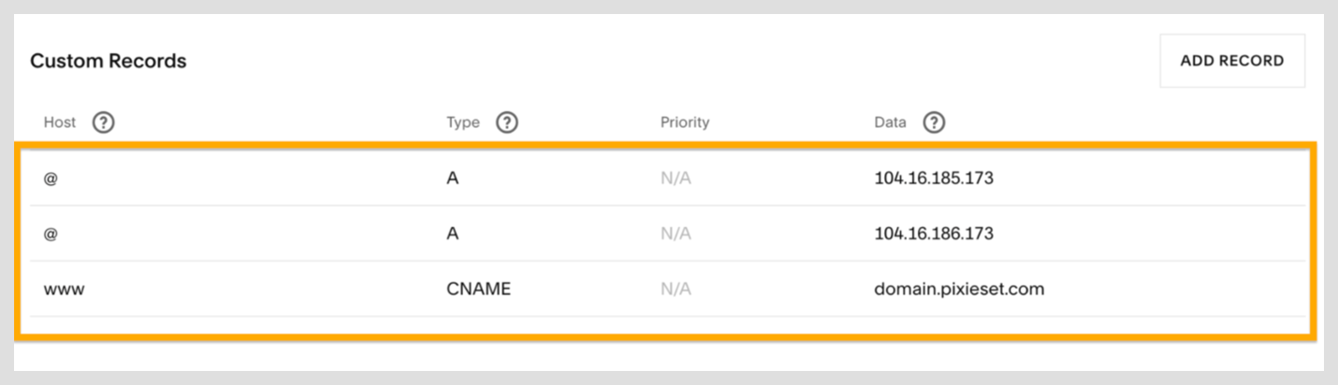Click N/A priority for 104.16.186.173 row
Screen dimensions: 1338x385
[x=676, y=234]
